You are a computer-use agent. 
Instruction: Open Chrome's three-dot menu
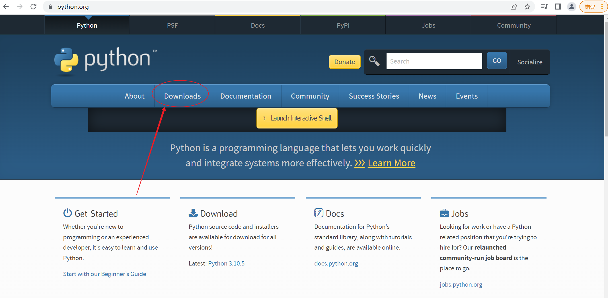[x=602, y=7]
